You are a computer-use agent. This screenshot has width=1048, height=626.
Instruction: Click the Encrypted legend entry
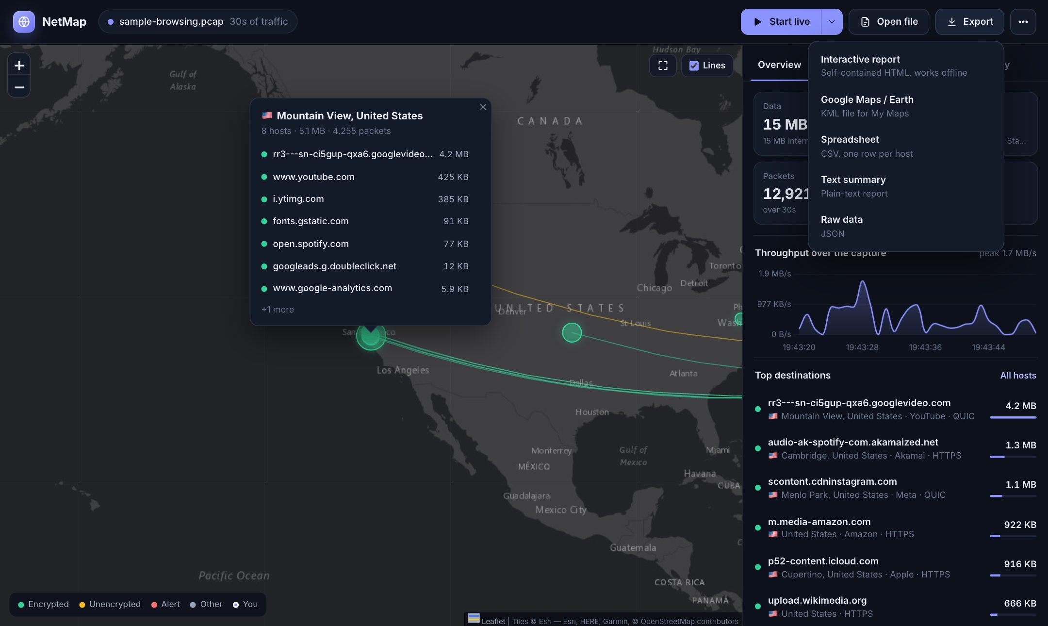click(43, 605)
